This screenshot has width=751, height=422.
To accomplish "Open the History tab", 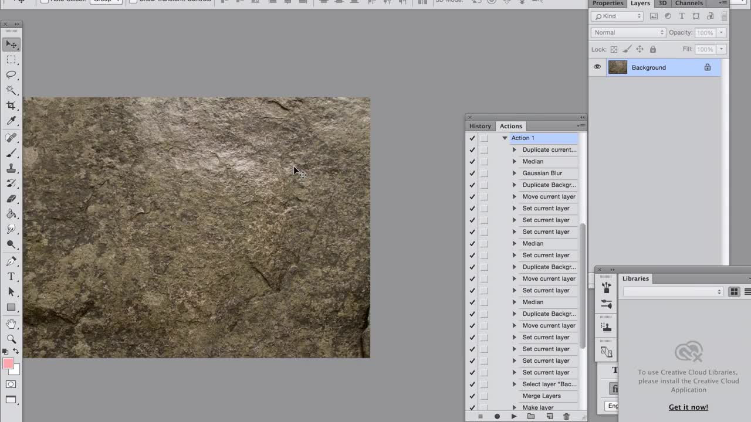I will 480,125.
